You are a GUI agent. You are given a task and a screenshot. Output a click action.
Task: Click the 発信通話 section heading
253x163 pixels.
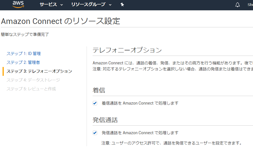click(105, 120)
